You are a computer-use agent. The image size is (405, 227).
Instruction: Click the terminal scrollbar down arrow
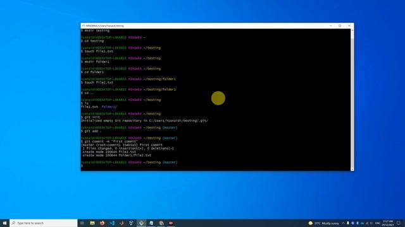point(352,169)
